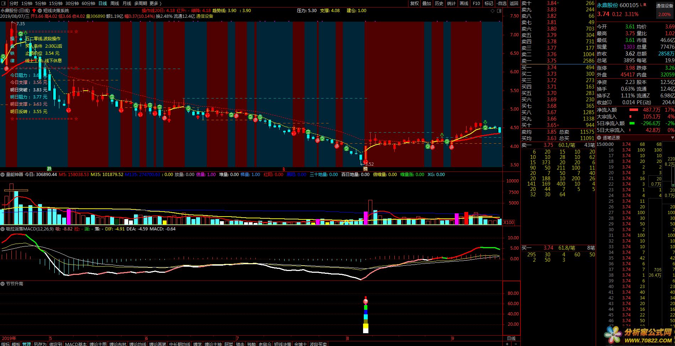Select the 中长期均线 template
This screenshot has height=346, width=675.
(x=180, y=344)
